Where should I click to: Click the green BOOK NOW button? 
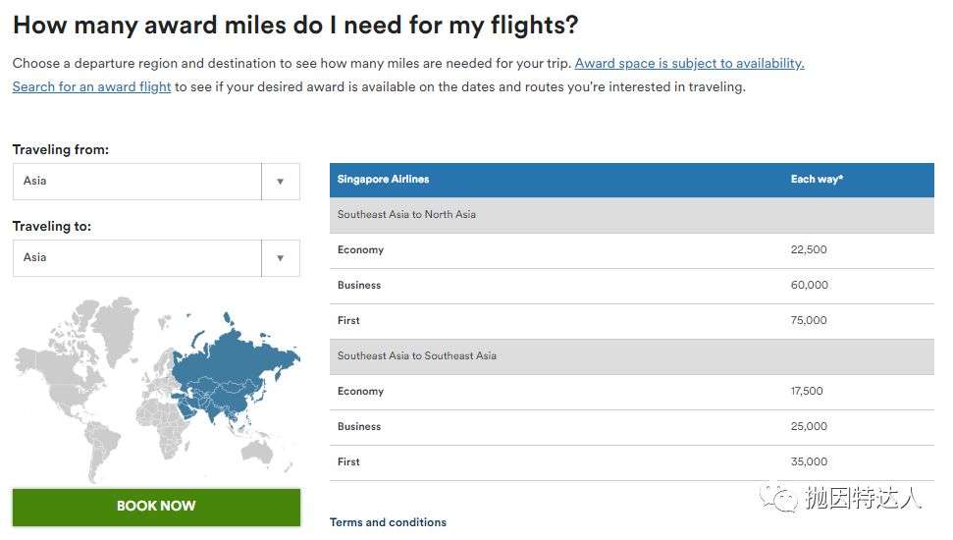pos(156,507)
